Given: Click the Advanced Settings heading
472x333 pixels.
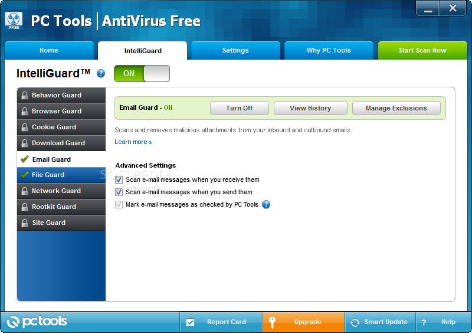Looking at the screenshot, I should pyautogui.click(x=145, y=165).
